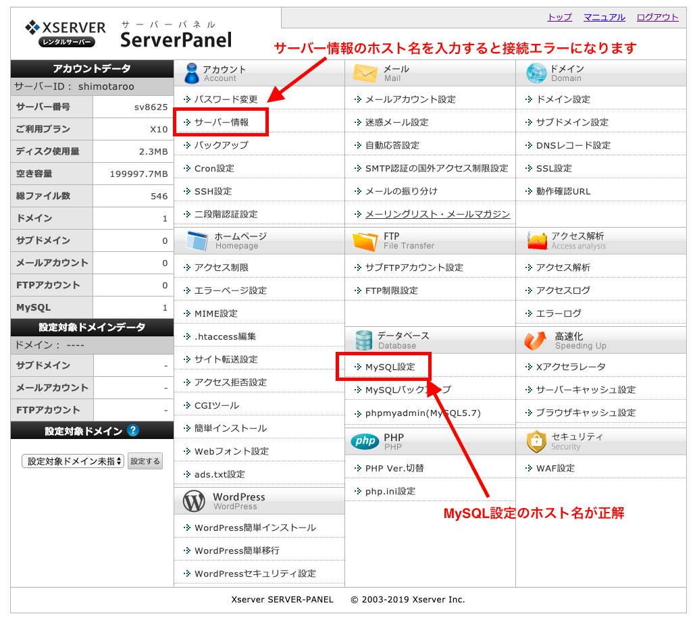Open 動作確認URL

point(563,191)
